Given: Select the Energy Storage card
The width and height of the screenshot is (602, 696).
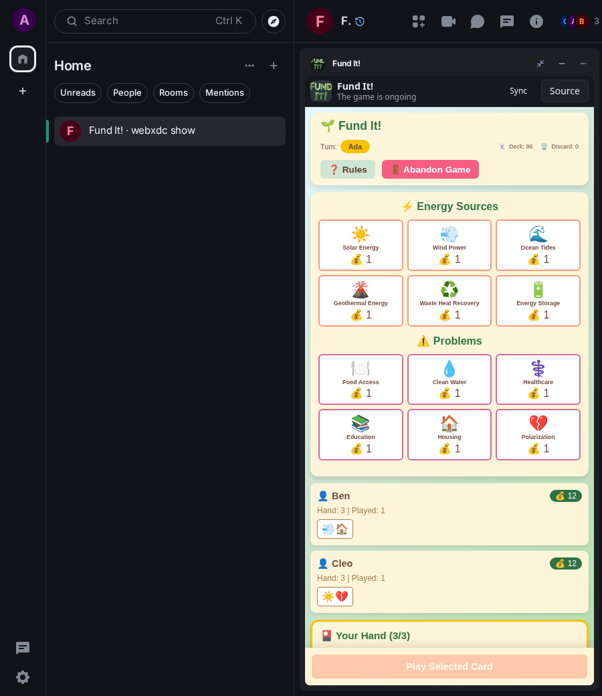Looking at the screenshot, I should click(538, 301).
